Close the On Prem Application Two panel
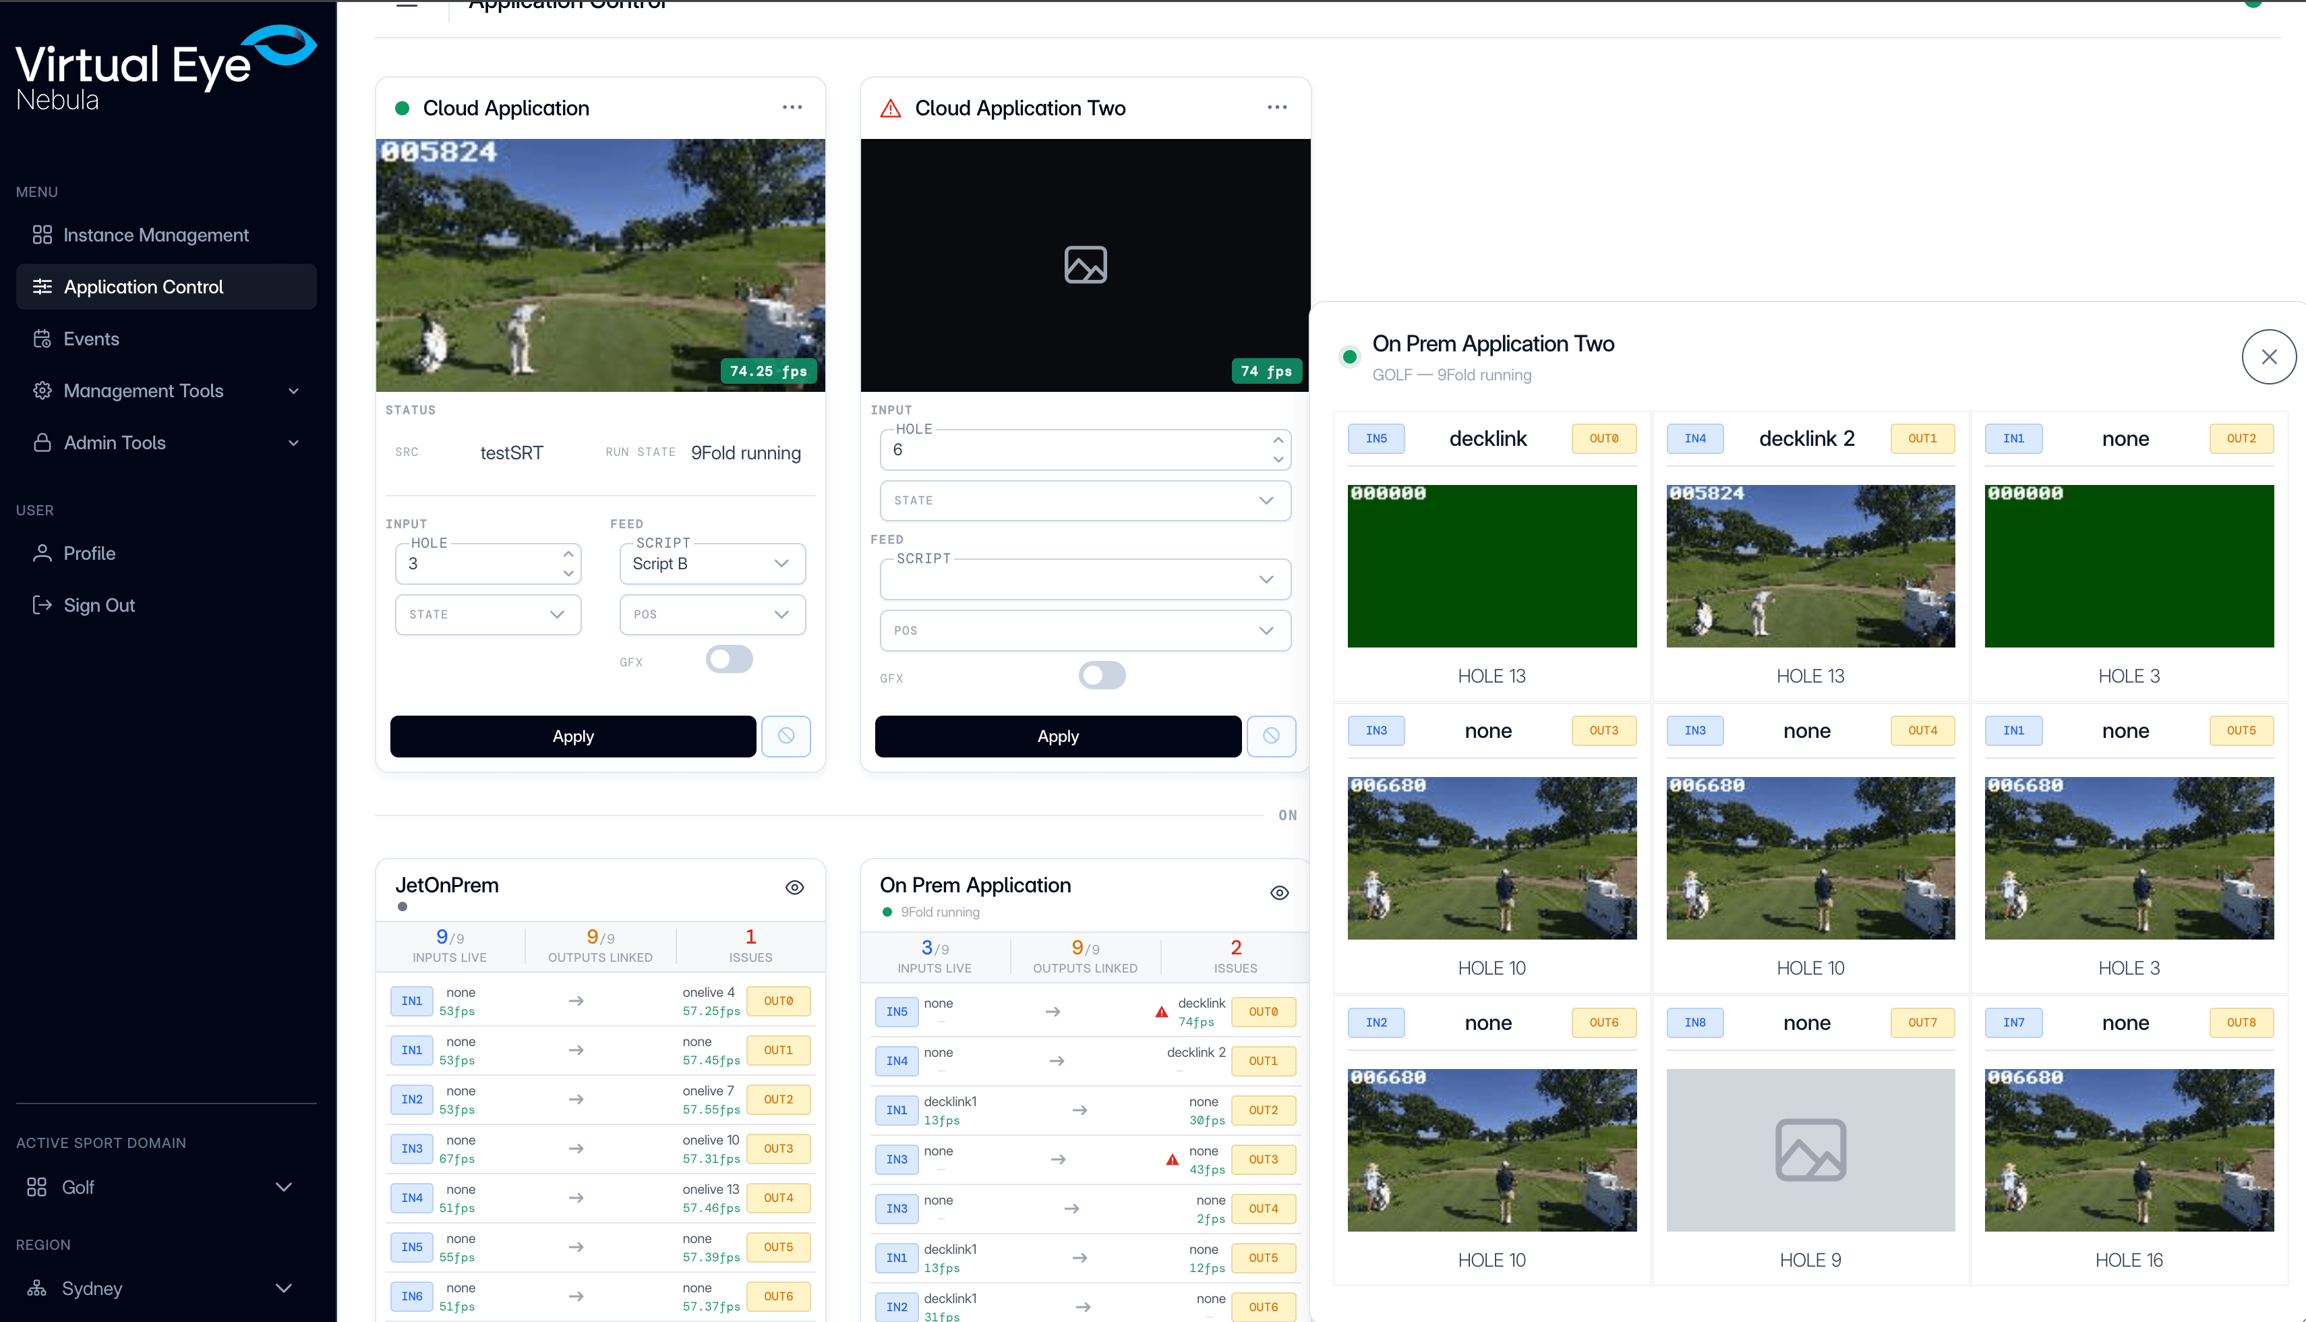 coord(2269,357)
